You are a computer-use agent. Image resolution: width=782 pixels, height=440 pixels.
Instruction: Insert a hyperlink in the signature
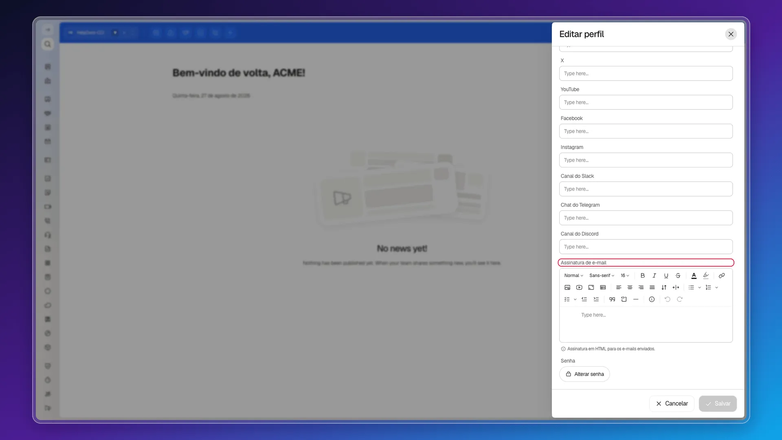click(722, 276)
